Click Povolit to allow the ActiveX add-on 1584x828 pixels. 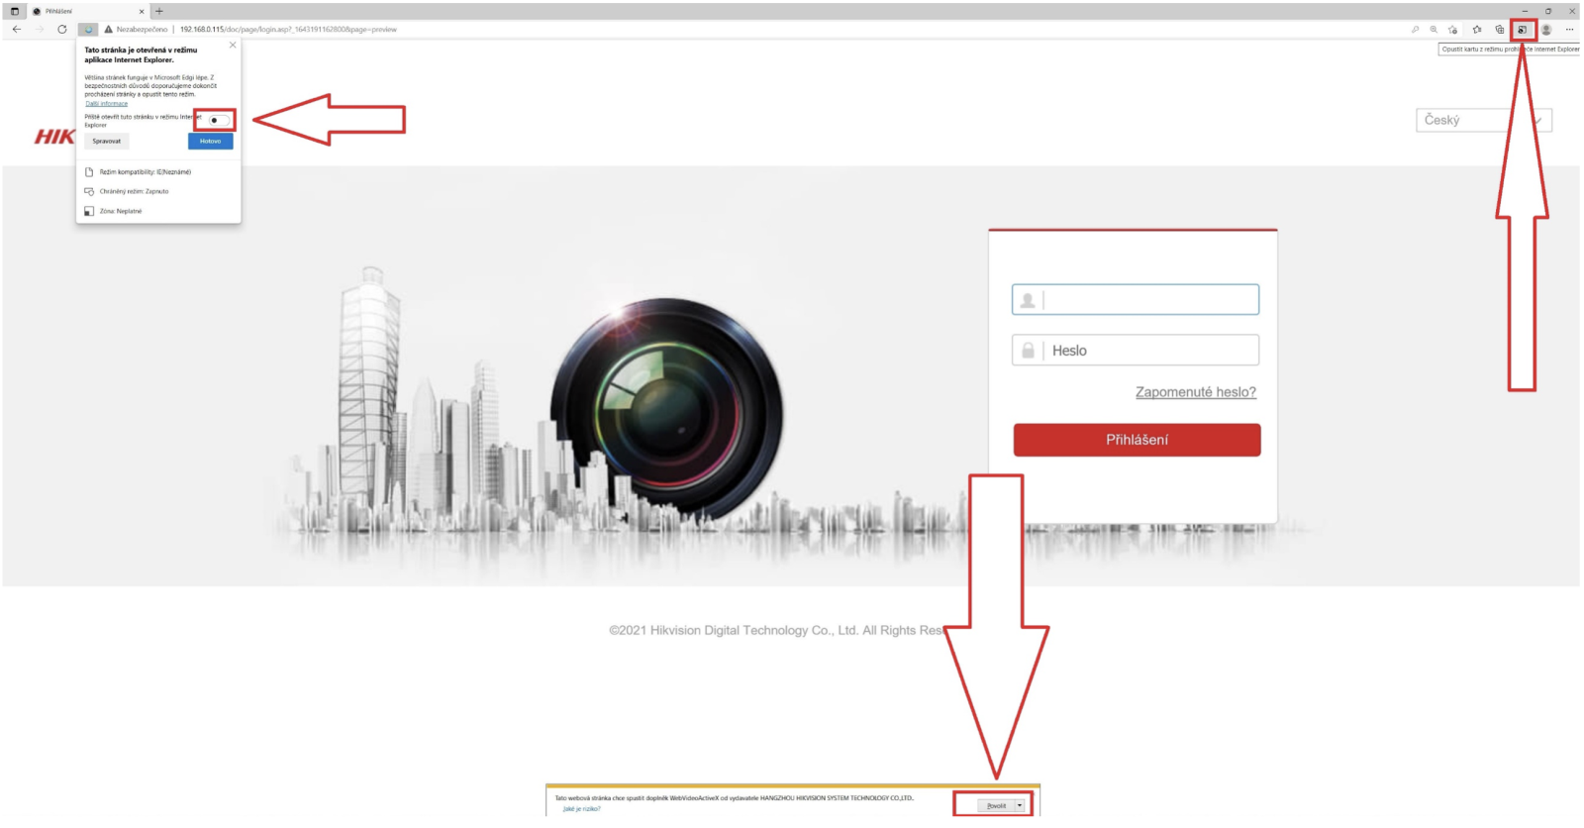point(996,805)
